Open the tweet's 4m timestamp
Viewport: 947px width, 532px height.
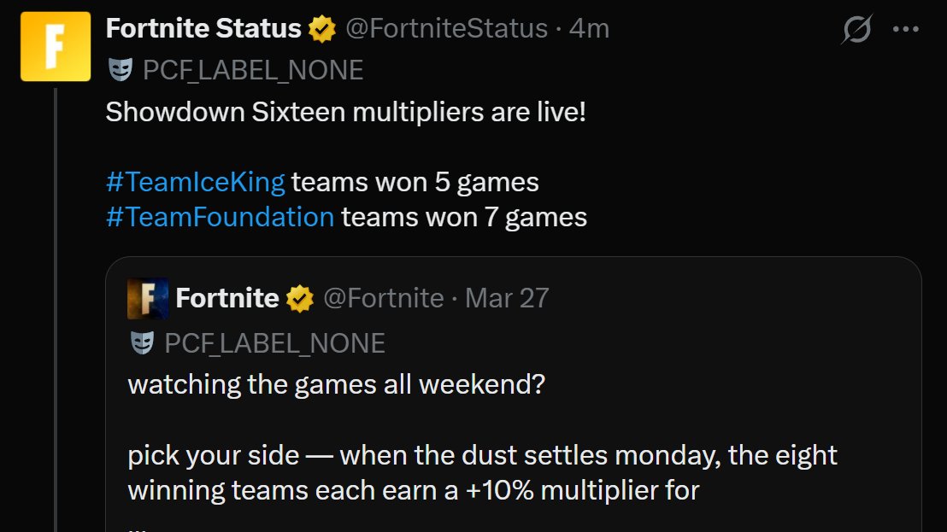click(x=589, y=29)
